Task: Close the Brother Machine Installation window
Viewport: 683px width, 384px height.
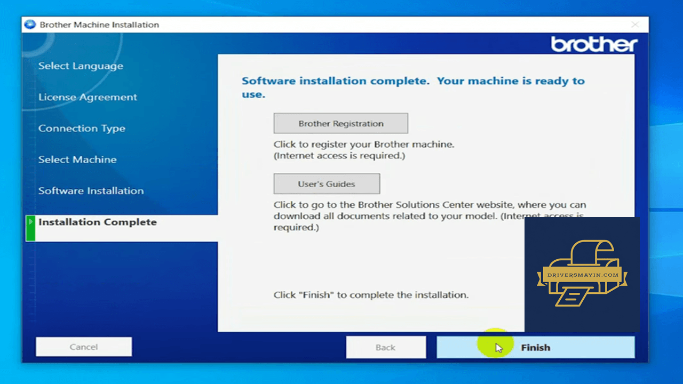Action: point(635,25)
